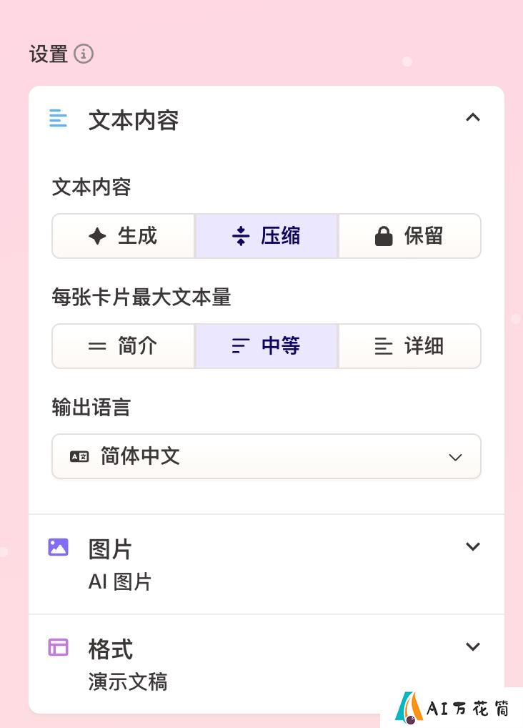Click the AI万花筒 watermark logo
This screenshot has height=728, width=523.
[452, 707]
